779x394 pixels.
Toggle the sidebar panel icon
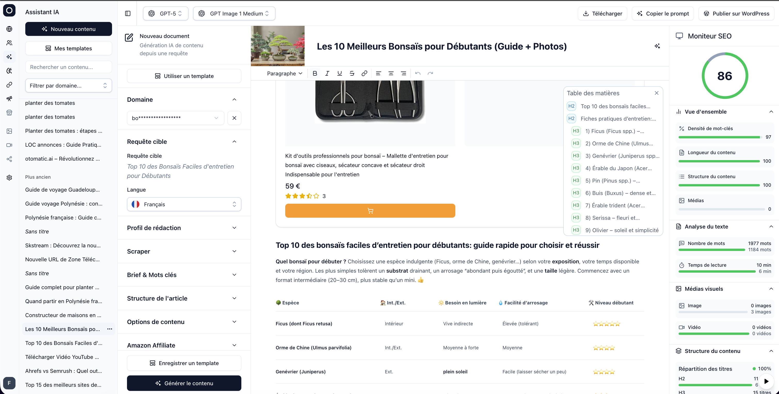(x=128, y=13)
